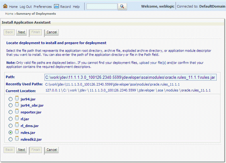Screen dimensions: 226x163
Task: Focus the top search text field
Action: (102, 6)
